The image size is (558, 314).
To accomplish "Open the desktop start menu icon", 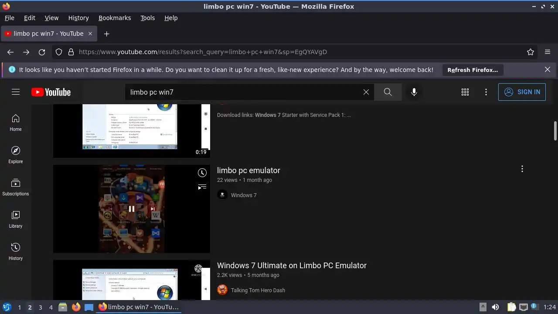I will click(x=7, y=307).
